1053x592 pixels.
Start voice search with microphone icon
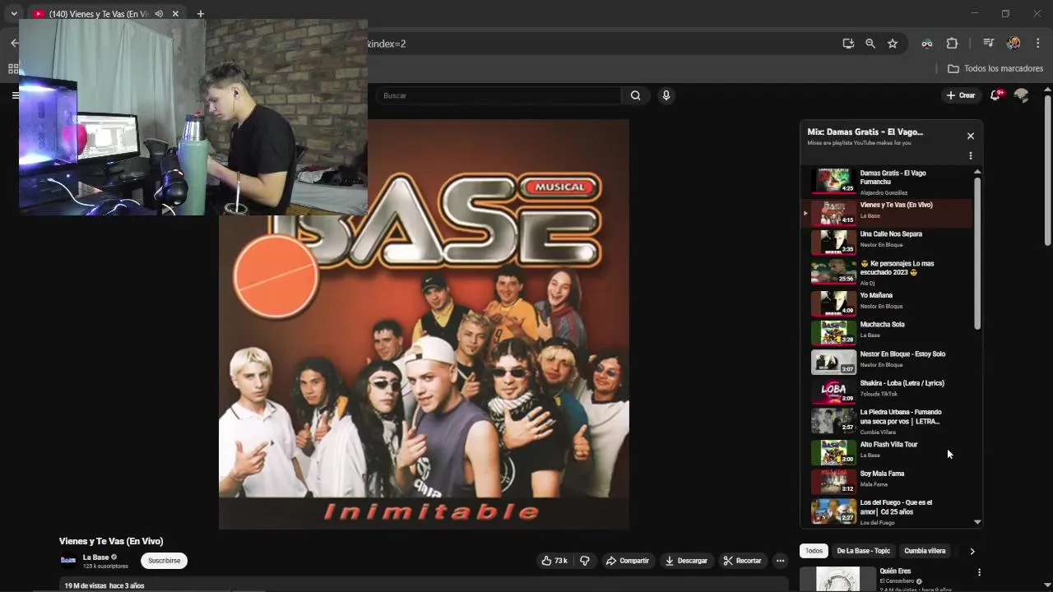[666, 95]
